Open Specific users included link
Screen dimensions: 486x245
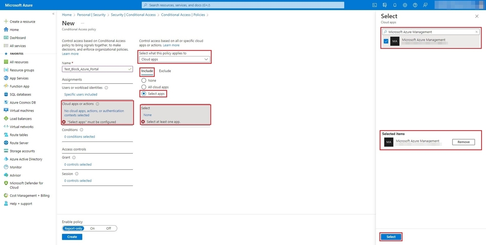pos(81,94)
